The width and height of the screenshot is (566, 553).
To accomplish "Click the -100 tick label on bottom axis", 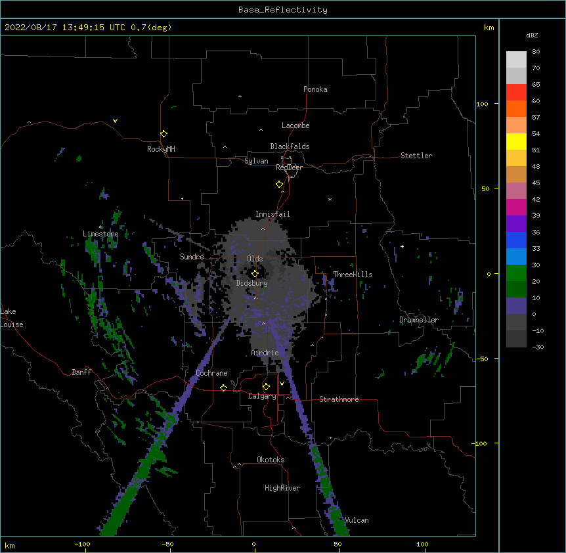I will point(82,544).
